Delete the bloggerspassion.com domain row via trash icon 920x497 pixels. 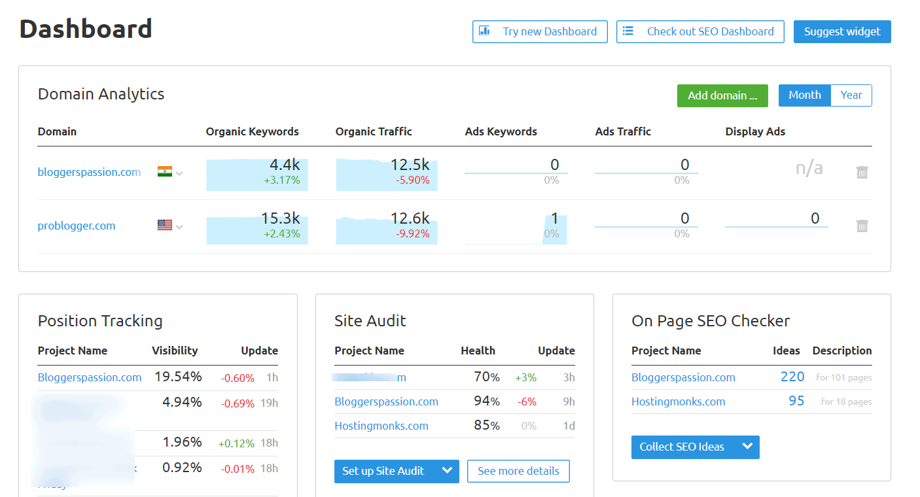862,173
